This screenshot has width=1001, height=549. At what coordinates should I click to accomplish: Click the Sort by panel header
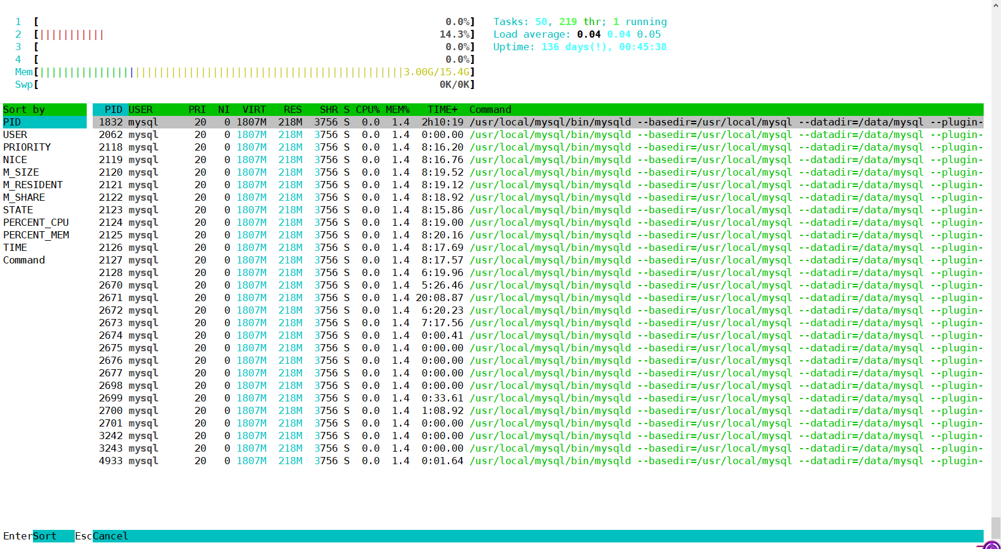coord(45,109)
